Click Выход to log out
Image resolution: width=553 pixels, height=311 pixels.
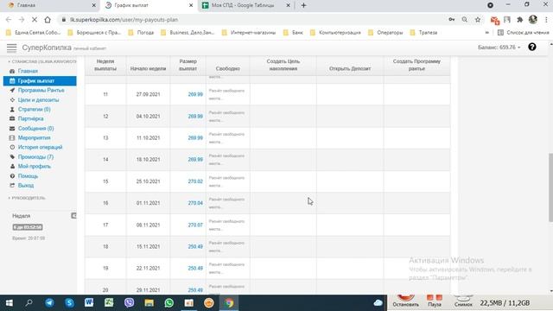pyautogui.click(x=25, y=185)
